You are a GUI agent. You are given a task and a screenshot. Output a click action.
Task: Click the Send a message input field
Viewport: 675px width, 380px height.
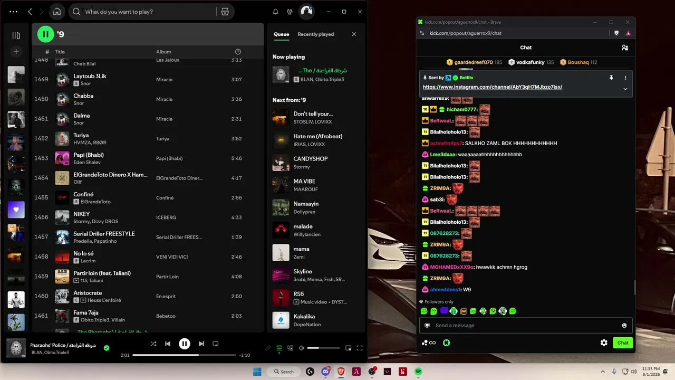click(x=525, y=326)
